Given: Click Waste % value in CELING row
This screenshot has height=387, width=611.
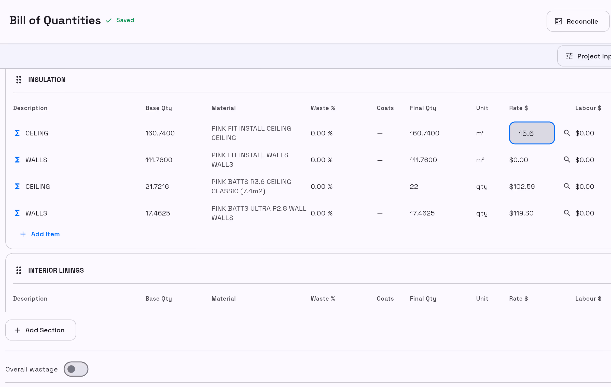Looking at the screenshot, I should (x=322, y=133).
